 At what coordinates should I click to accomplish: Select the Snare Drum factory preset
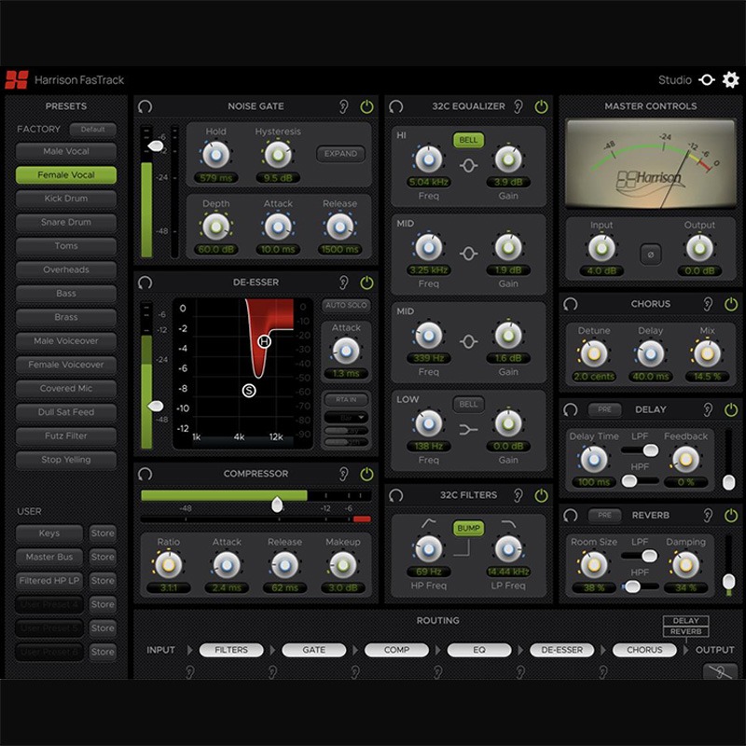point(66,222)
